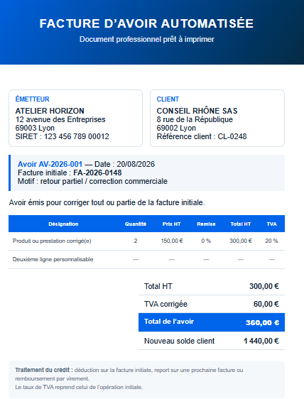Click the FA-2026-0148 initial invoice number

(97, 173)
